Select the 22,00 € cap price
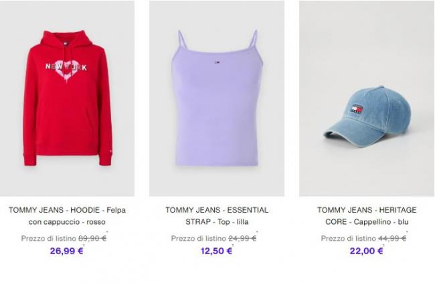435x283 pixels. (367, 251)
